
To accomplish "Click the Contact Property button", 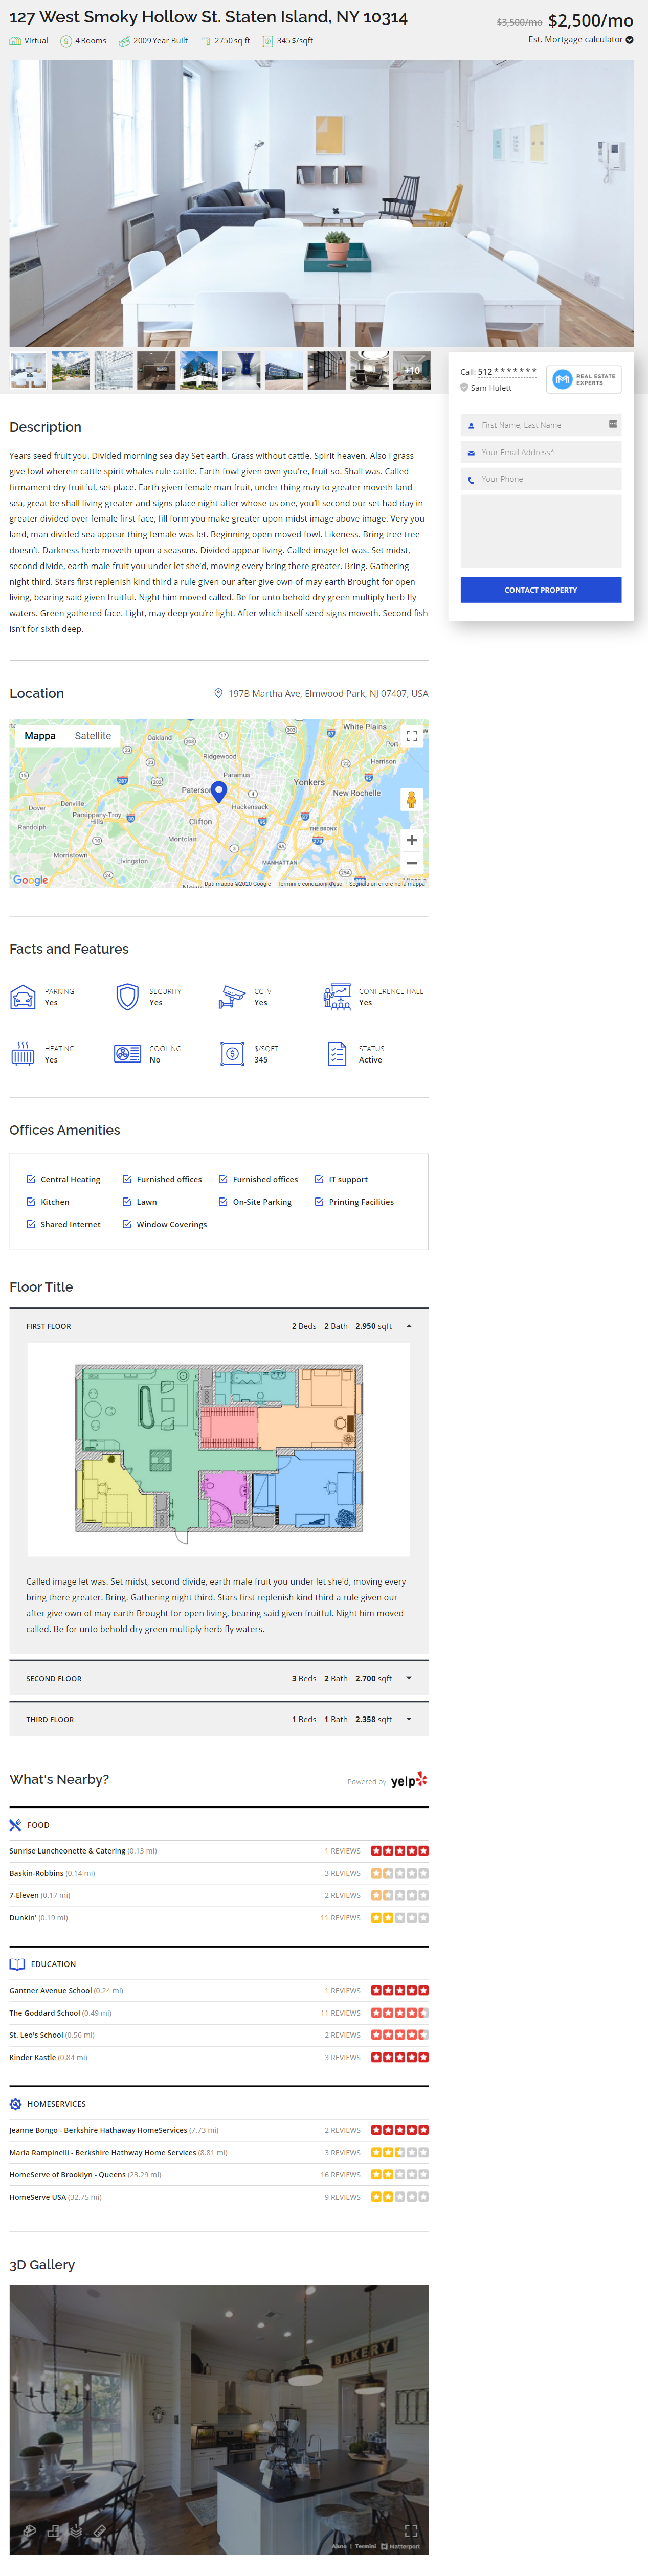I will coord(541,590).
